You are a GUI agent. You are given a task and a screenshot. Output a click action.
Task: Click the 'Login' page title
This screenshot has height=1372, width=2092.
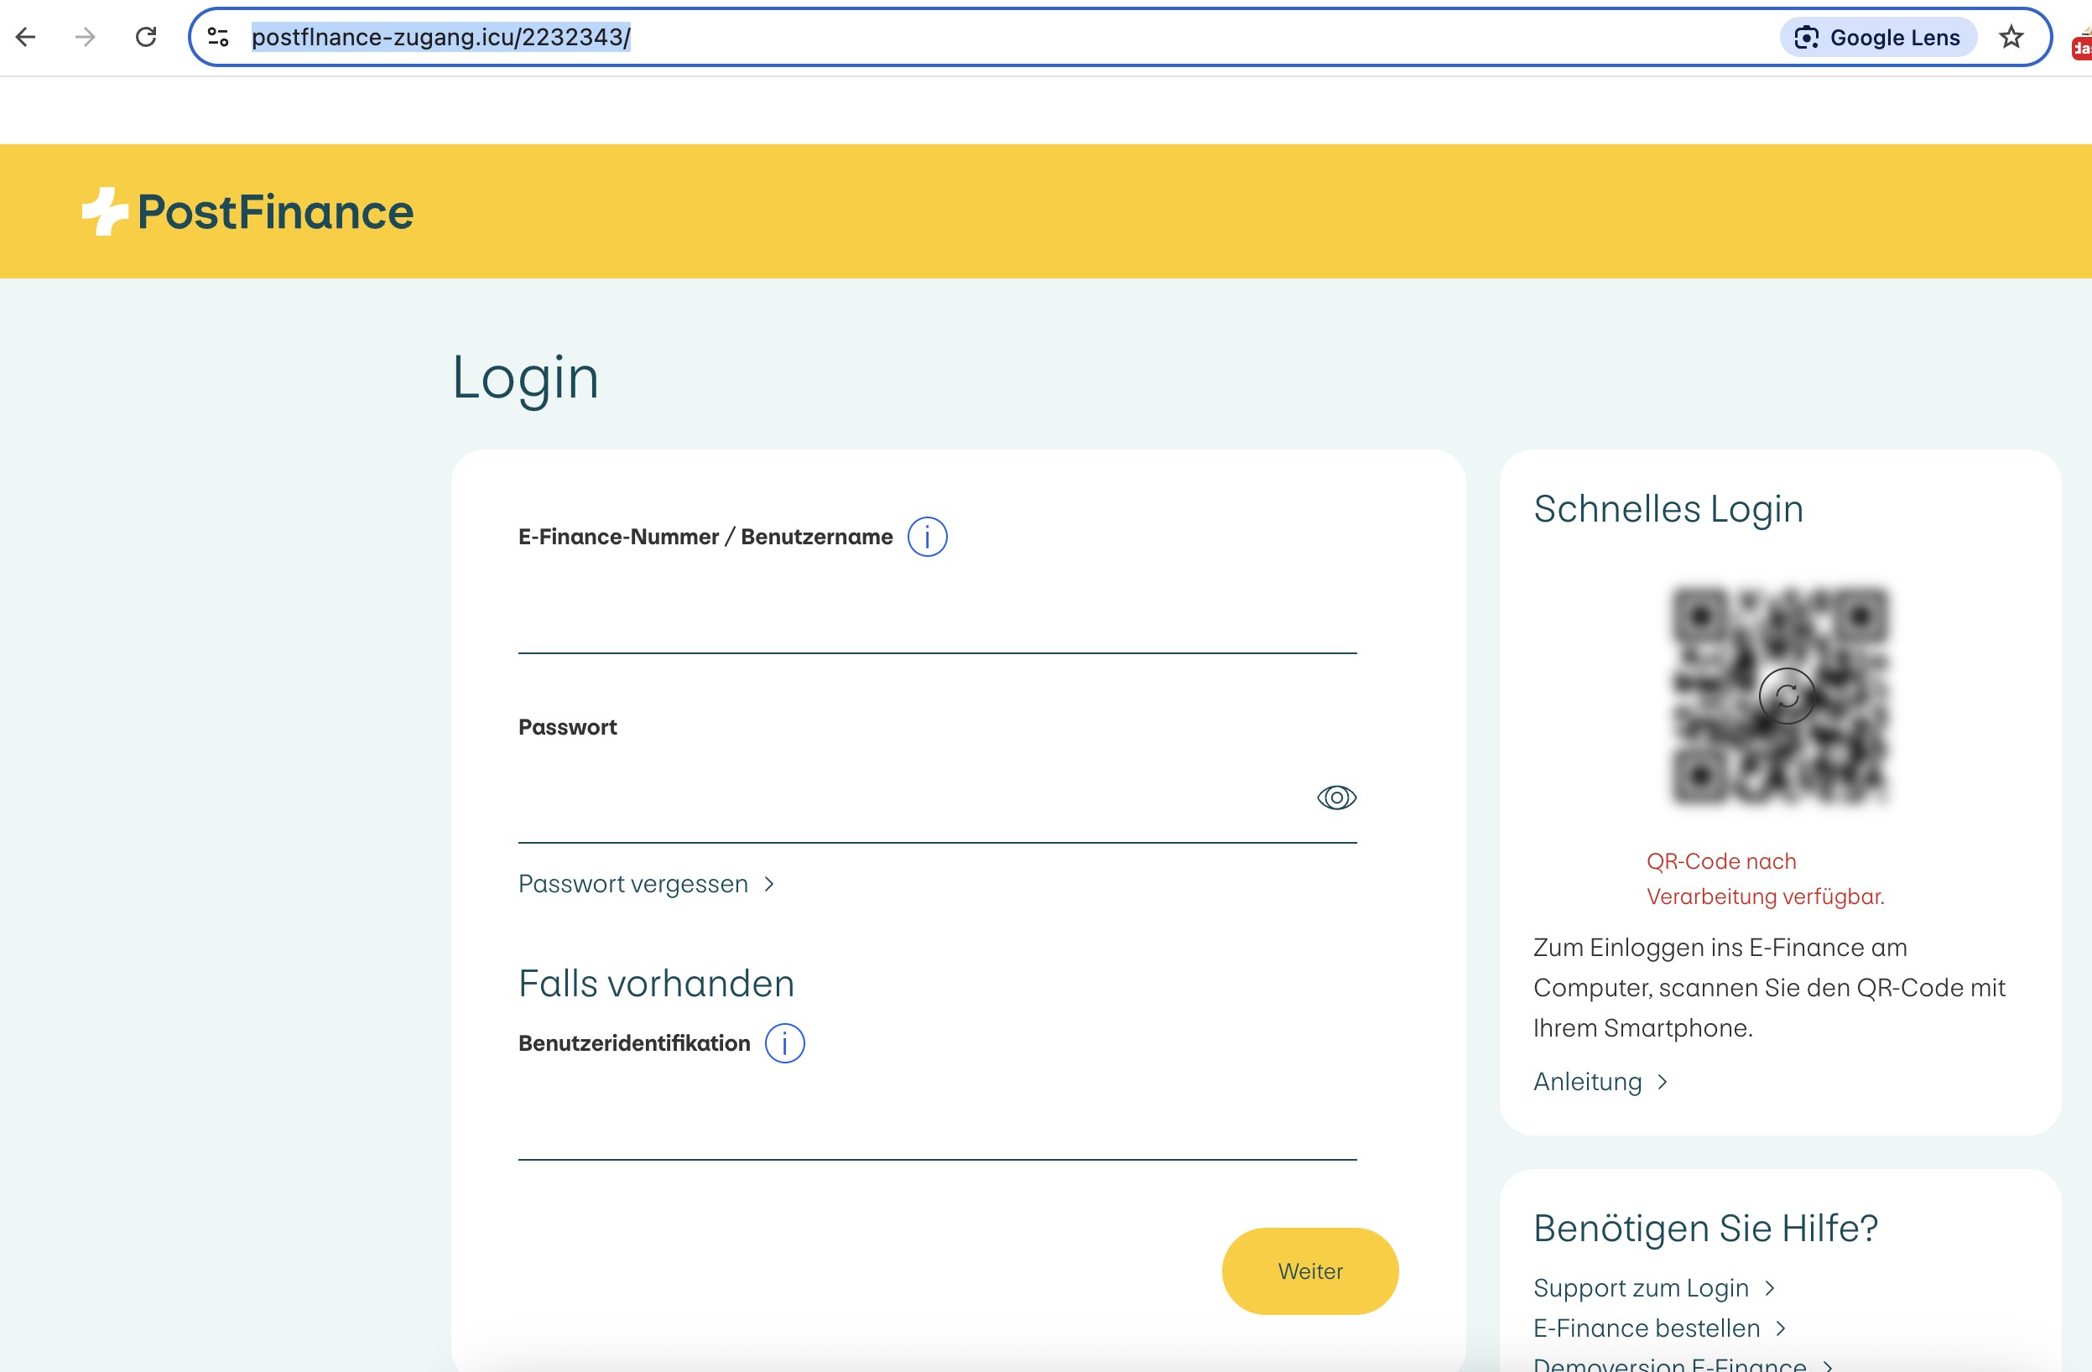[x=526, y=379]
